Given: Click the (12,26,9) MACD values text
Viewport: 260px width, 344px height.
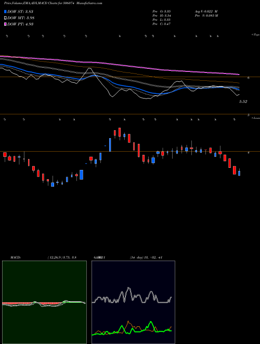Looking at the screenshot, I should tap(62, 257).
